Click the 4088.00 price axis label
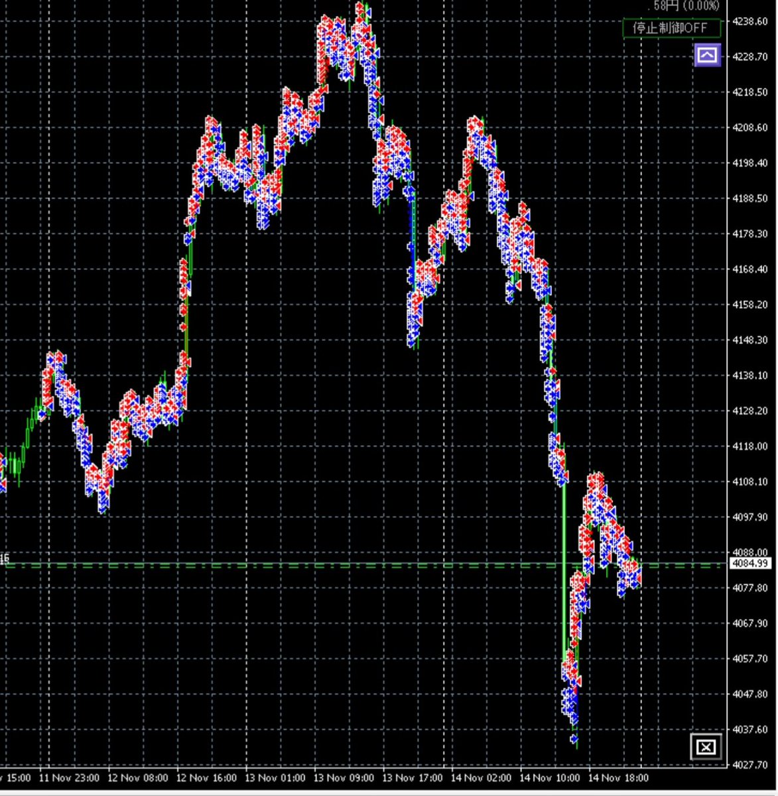 click(750, 553)
